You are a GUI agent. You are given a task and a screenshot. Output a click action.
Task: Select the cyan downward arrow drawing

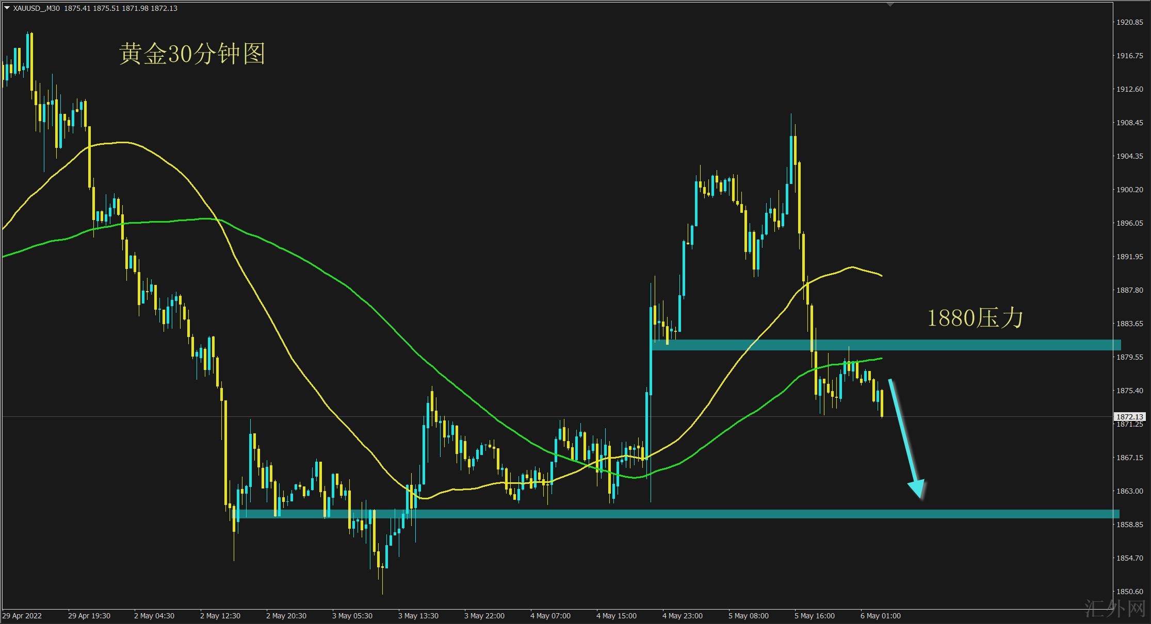[x=905, y=438]
